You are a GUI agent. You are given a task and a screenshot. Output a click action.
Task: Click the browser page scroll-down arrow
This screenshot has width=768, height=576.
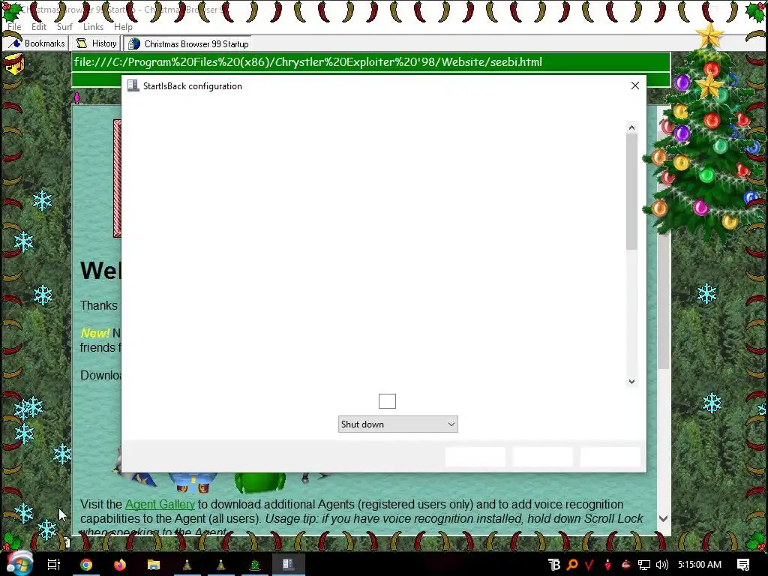pos(663,518)
